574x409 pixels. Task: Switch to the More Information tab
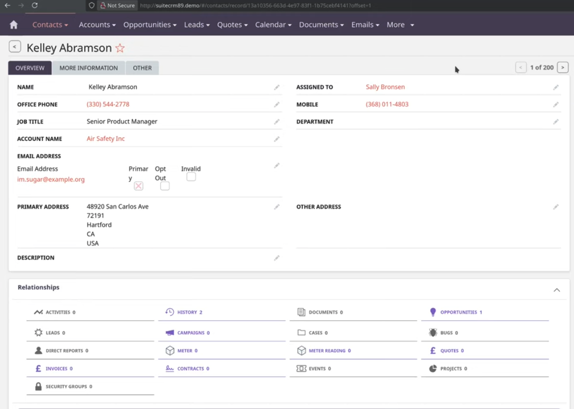pyautogui.click(x=88, y=68)
